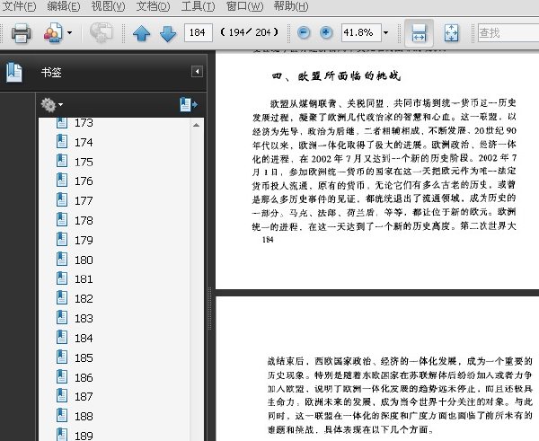Select bookmark 189

pyautogui.click(x=75, y=435)
